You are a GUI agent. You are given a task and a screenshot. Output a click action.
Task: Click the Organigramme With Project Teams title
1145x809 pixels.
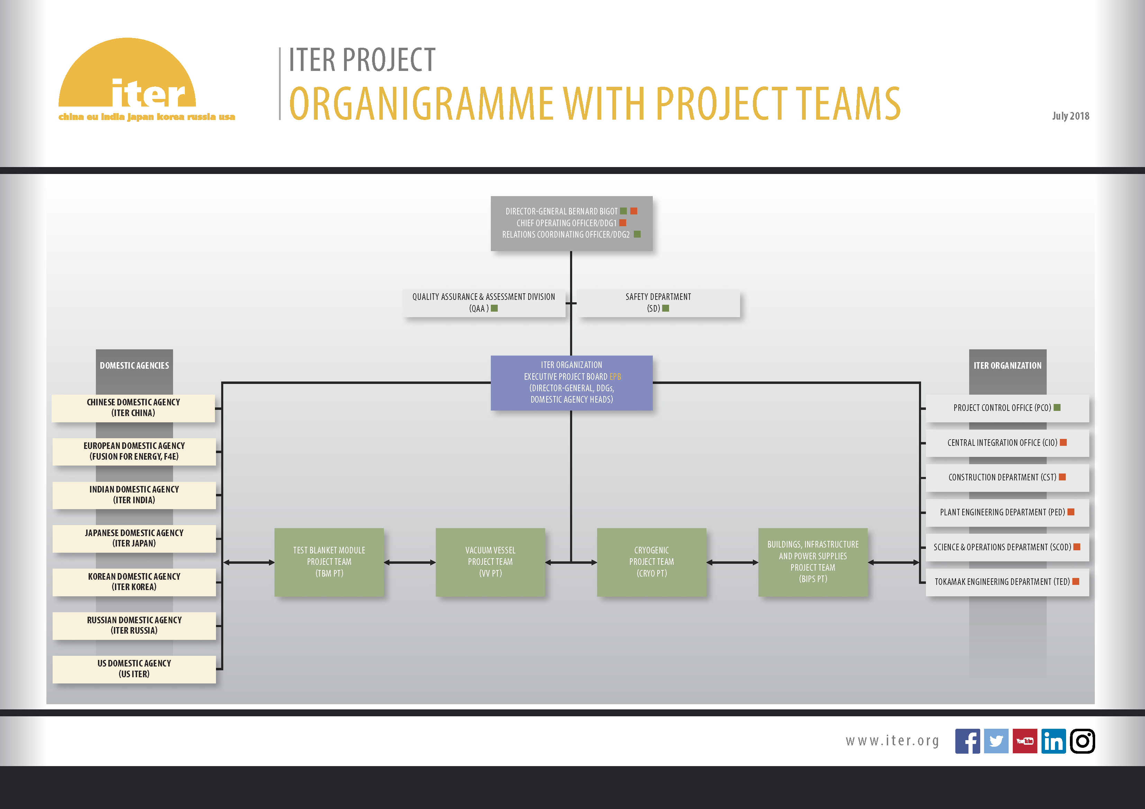595,104
